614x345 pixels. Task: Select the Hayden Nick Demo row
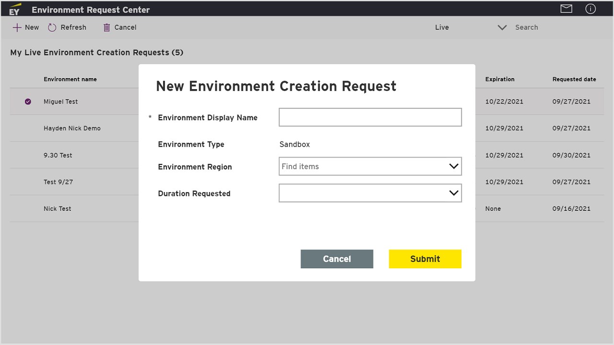click(x=72, y=128)
